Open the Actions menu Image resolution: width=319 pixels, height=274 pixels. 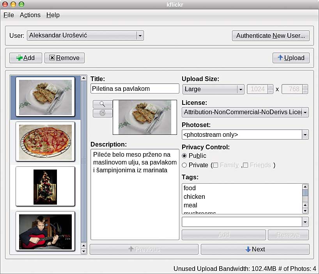(30, 15)
